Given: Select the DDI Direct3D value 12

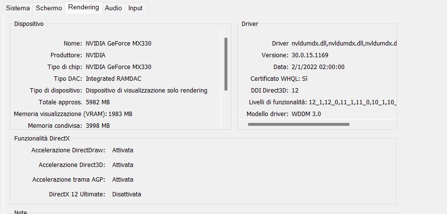Looking at the screenshot, I should click(x=295, y=91).
